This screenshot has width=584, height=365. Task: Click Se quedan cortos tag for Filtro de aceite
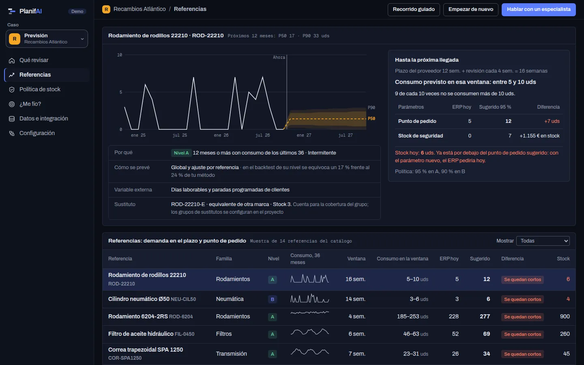tap(522, 334)
